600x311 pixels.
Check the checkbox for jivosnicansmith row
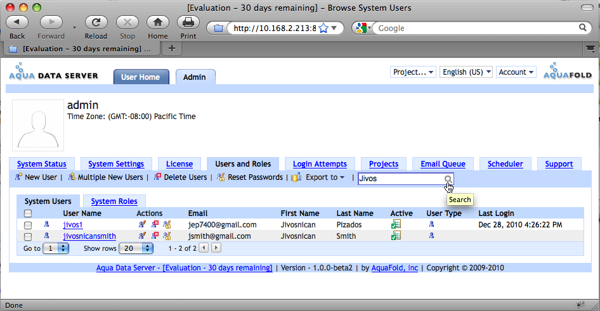tap(28, 236)
